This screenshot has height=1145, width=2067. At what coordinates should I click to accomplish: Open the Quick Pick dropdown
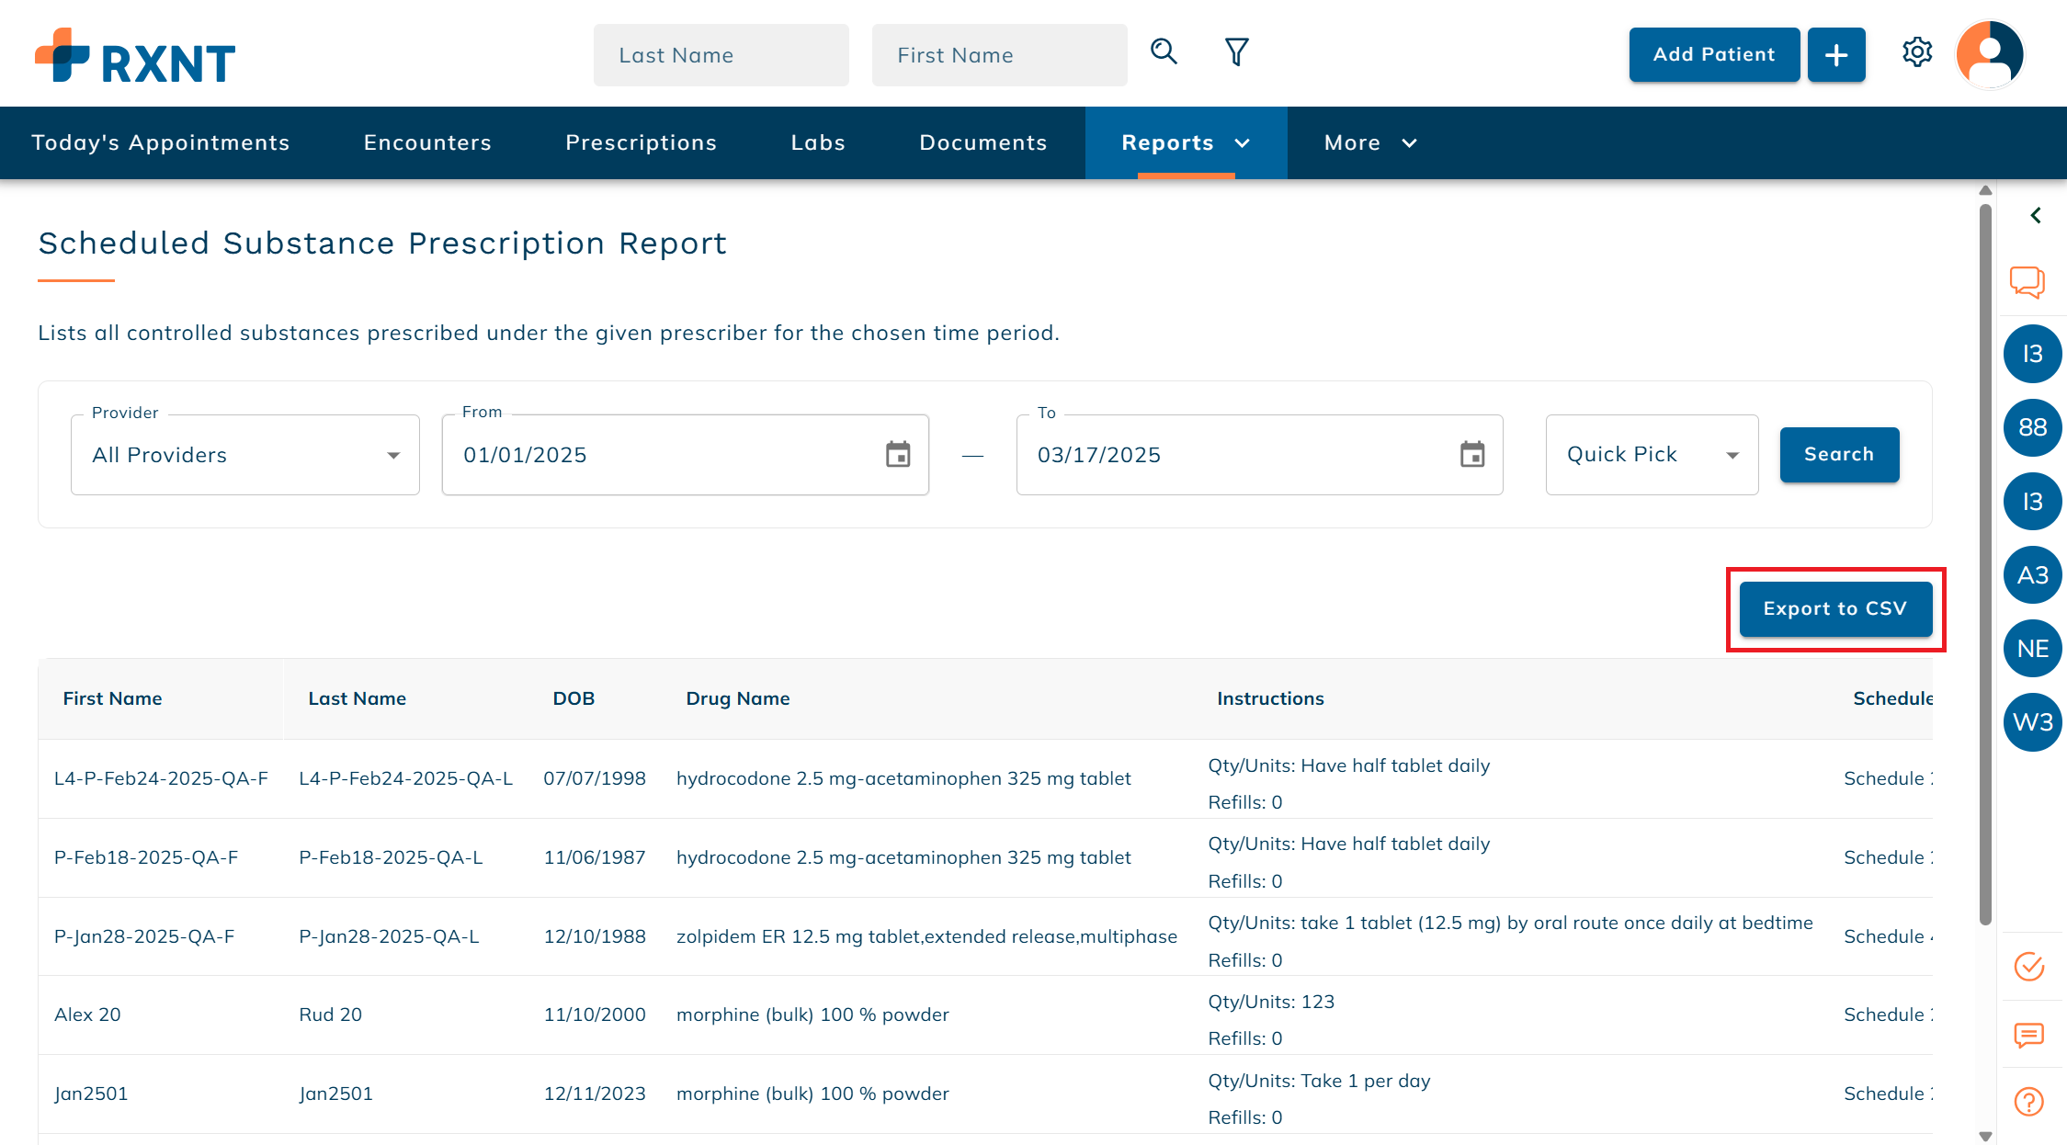pos(1652,455)
